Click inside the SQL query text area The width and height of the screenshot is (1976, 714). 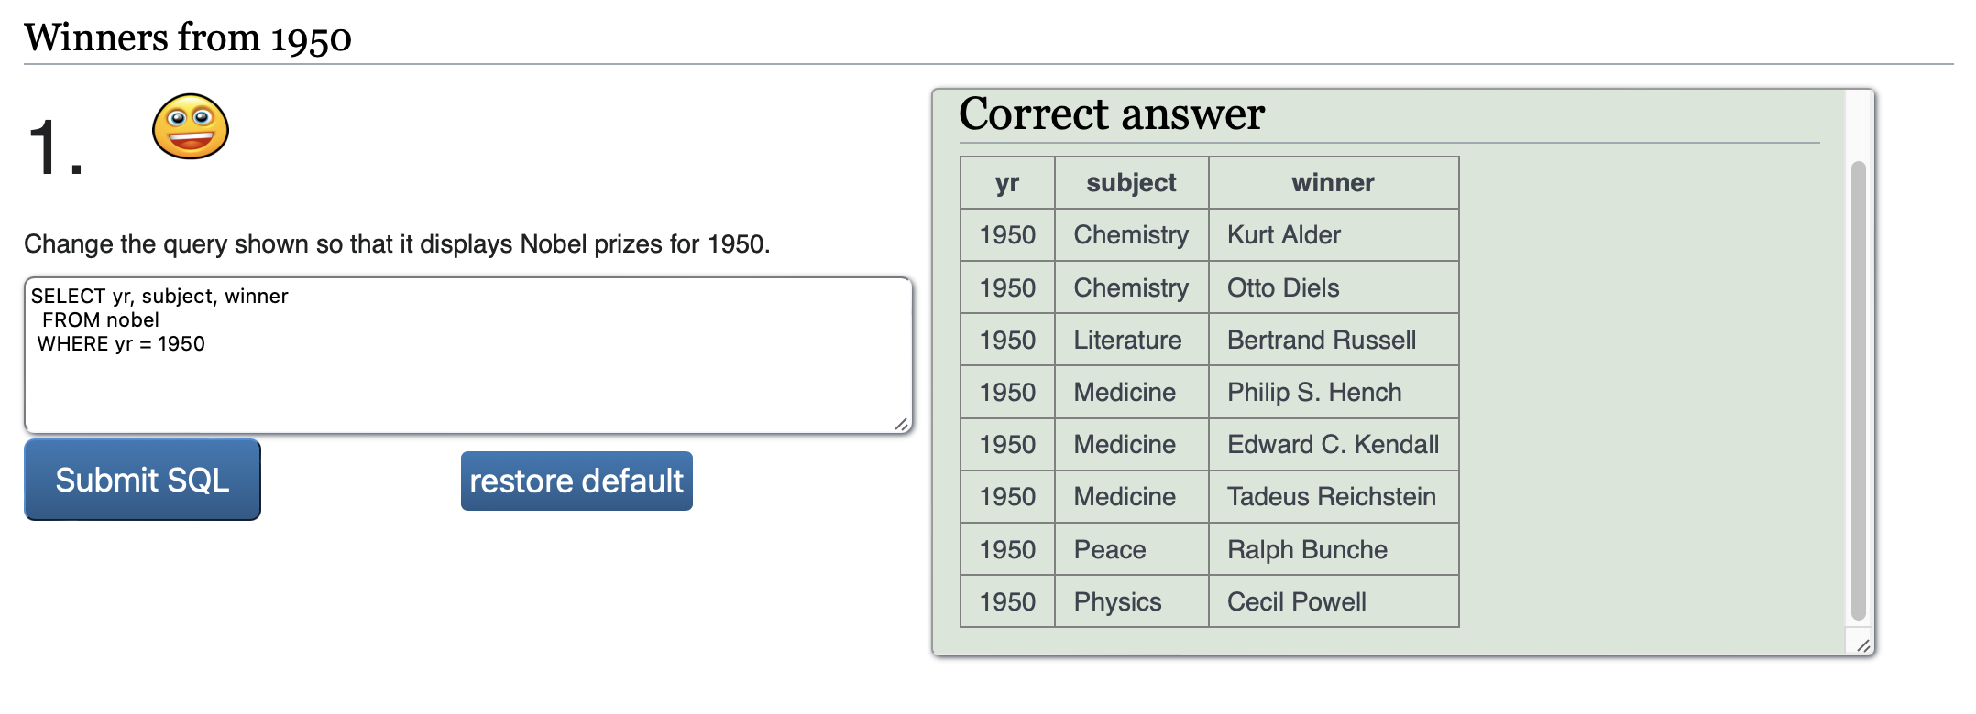[468, 355]
